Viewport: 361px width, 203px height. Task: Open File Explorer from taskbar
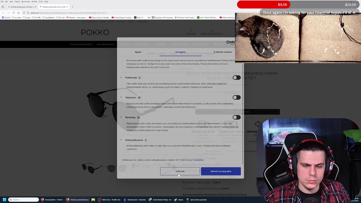click(93, 200)
